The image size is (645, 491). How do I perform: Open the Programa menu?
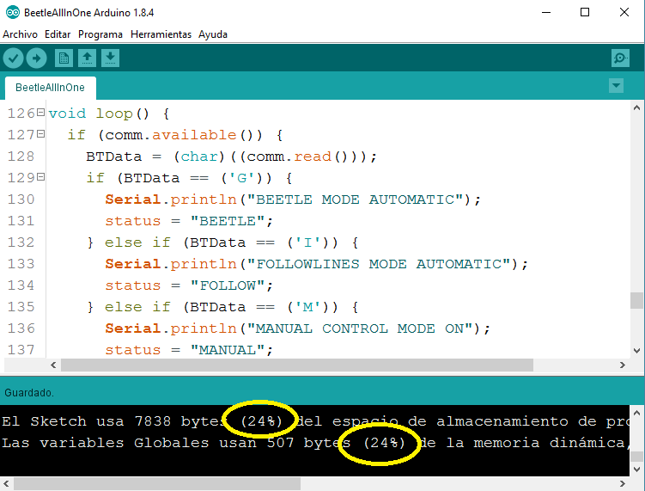click(100, 34)
